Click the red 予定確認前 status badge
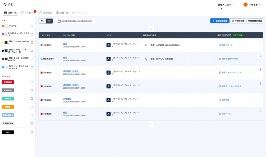This screenshot has height=157, width=266. pos(8,82)
